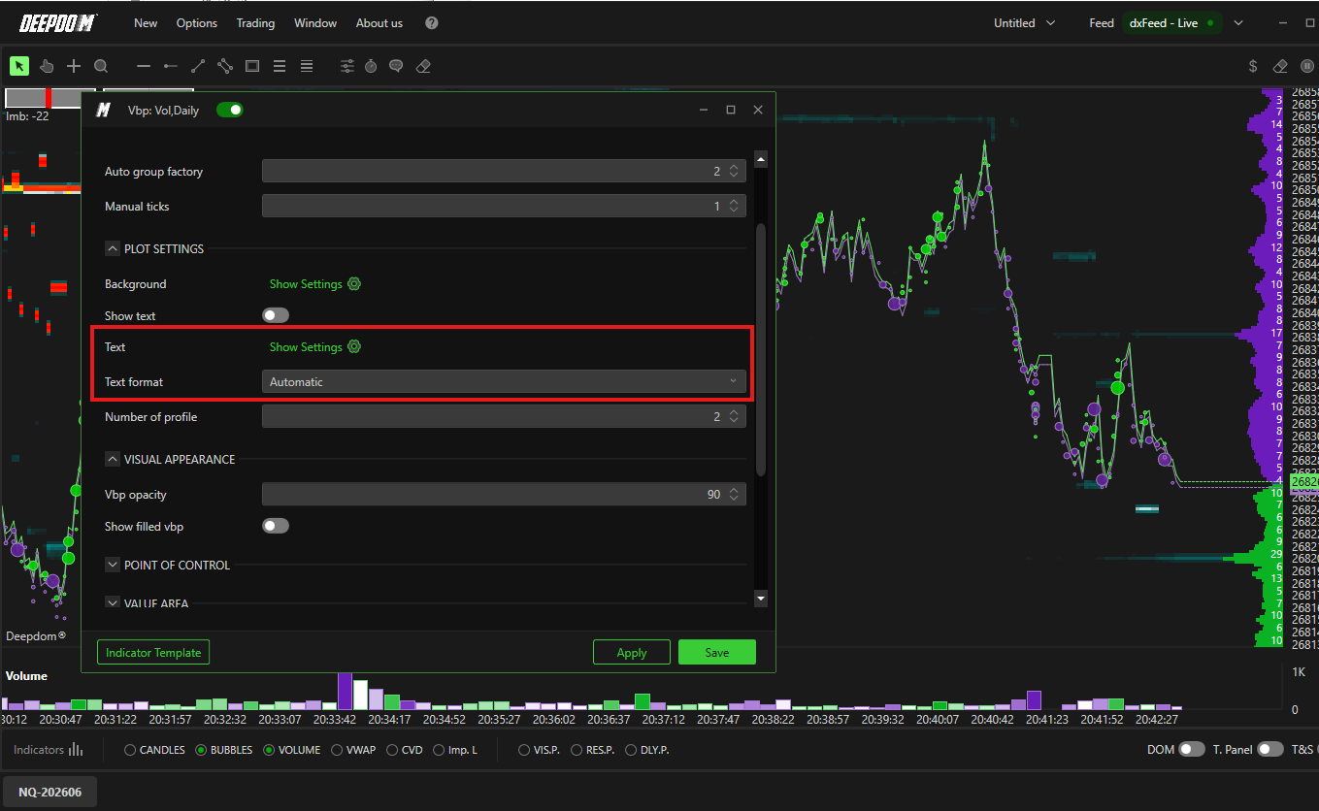
Task: Open the sliders settings icon in toolbar
Action: click(x=346, y=66)
